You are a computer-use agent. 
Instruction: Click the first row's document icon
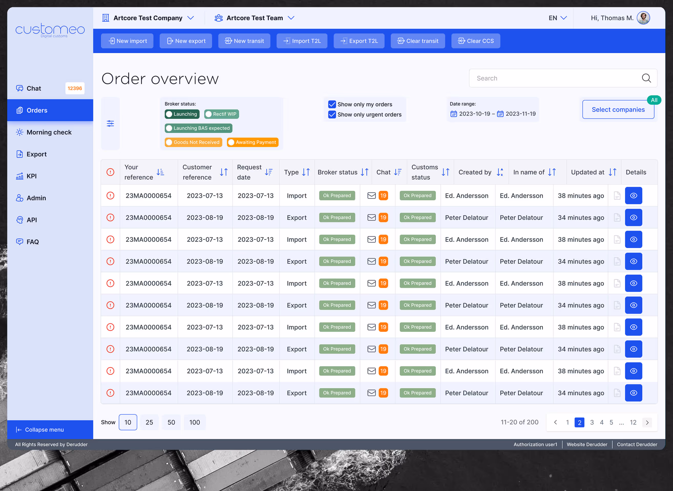pos(617,196)
